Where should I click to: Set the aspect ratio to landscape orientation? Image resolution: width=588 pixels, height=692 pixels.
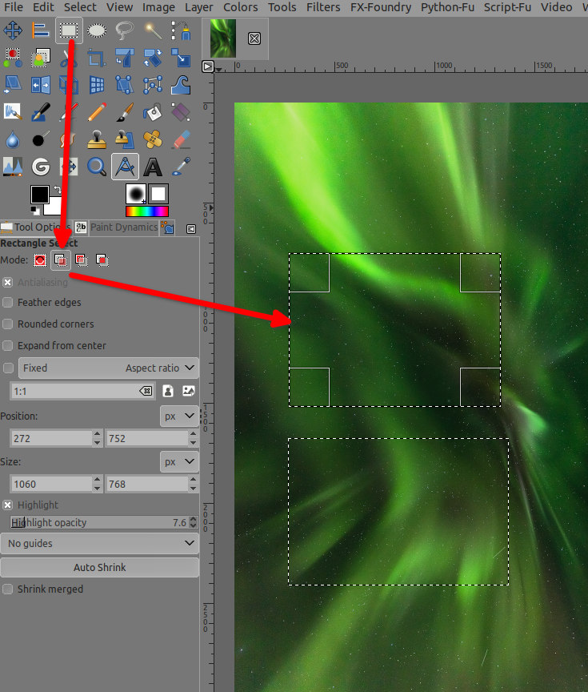pyautogui.click(x=189, y=391)
